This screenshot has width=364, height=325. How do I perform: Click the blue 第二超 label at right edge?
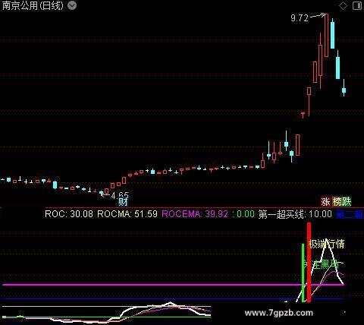(x=350, y=214)
